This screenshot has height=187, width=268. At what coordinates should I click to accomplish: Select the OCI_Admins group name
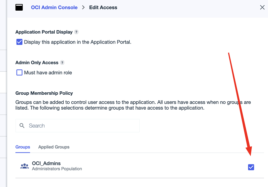46,163
